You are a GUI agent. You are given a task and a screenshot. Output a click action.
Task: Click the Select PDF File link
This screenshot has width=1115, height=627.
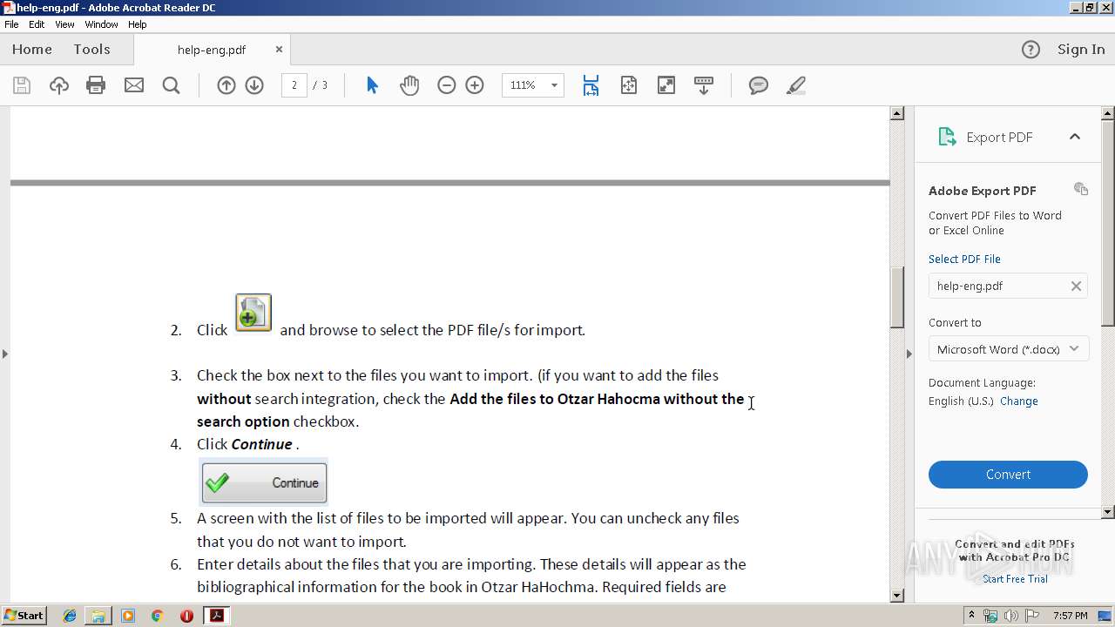(x=964, y=259)
